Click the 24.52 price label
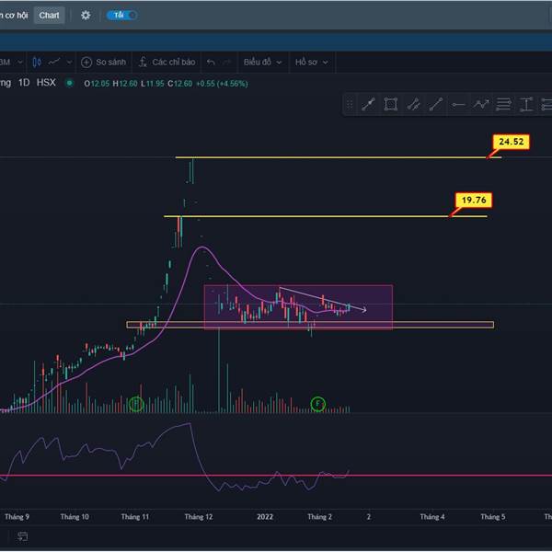The image size is (552, 552). [510, 142]
